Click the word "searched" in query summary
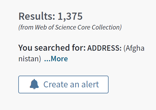The image size is (156, 110). (52, 48)
